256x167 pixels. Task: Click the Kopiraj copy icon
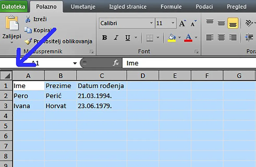click(28, 30)
